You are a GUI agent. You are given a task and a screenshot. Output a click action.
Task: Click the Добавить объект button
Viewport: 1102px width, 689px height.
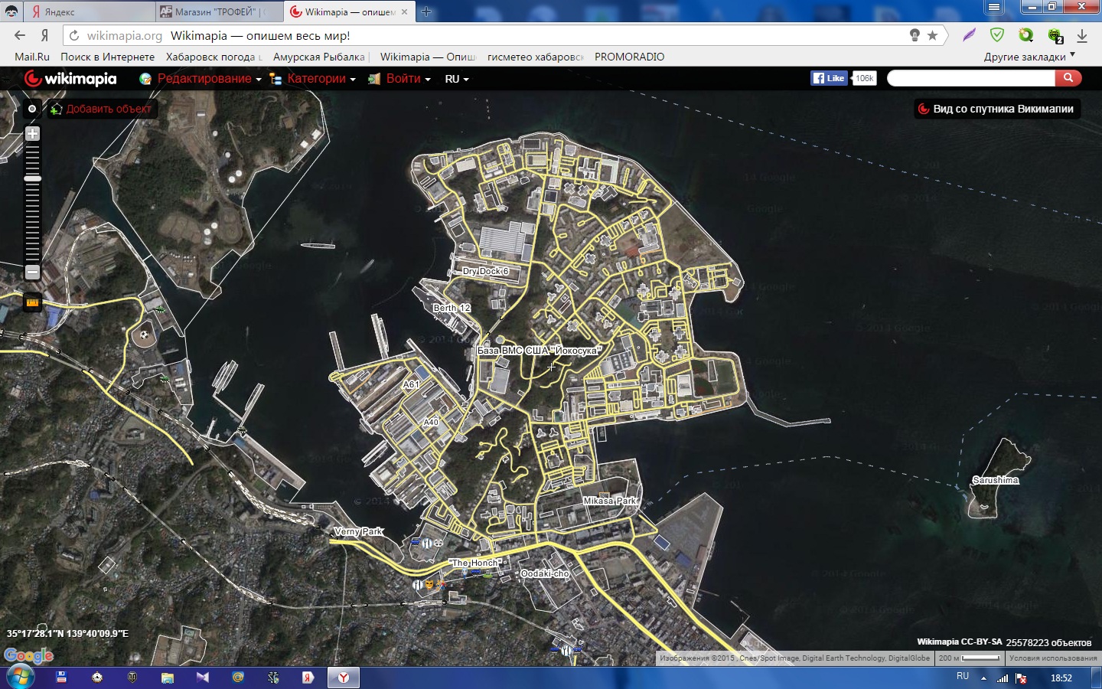[102, 109]
